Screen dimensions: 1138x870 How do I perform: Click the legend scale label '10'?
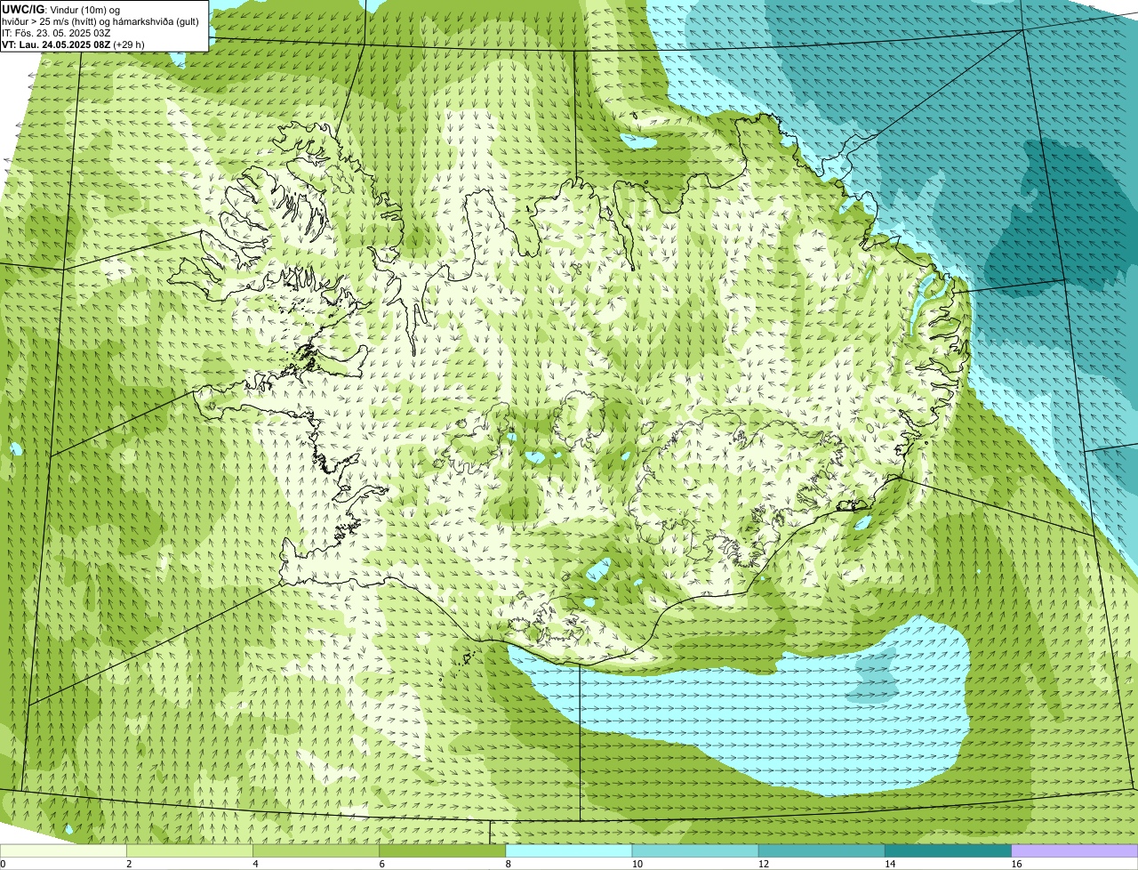[x=637, y=864]
